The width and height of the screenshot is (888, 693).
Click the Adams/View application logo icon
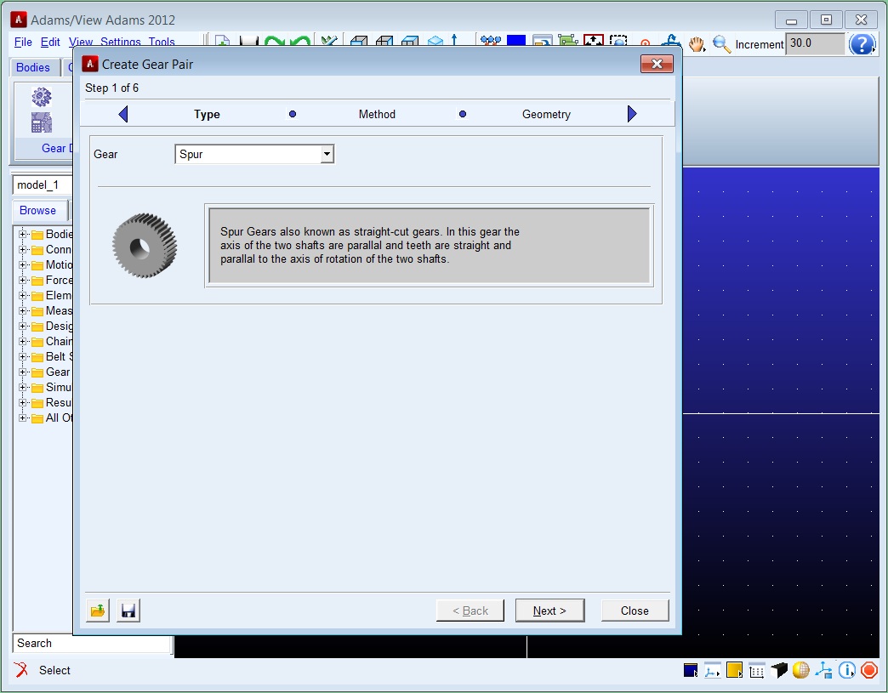coord(18,20)
